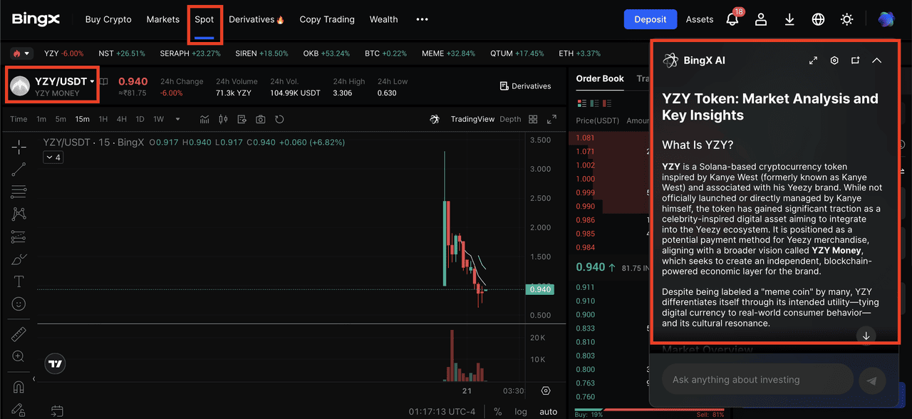Select the trend line drawing tool
Image resolution: width=912 pixels, height=419 pixels.
(19, 170)
